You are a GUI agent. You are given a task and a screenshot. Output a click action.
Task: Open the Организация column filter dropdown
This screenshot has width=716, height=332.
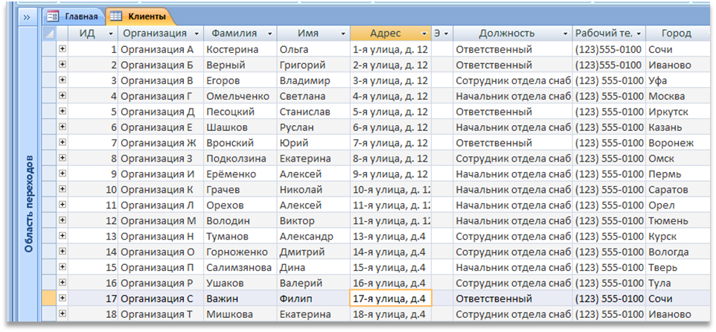[196, 33]
